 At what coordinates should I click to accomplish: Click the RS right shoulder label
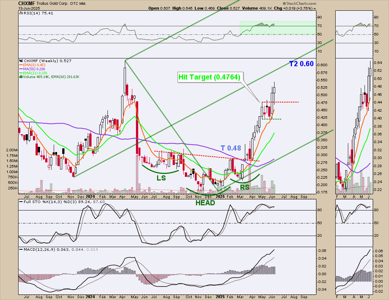(x=245, y=187)
